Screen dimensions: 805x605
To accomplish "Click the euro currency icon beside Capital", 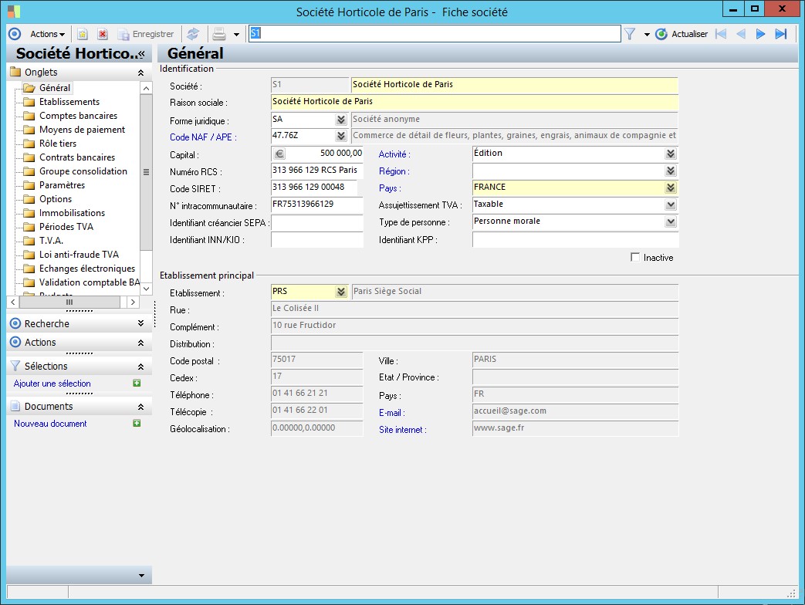I will [279, 154].
